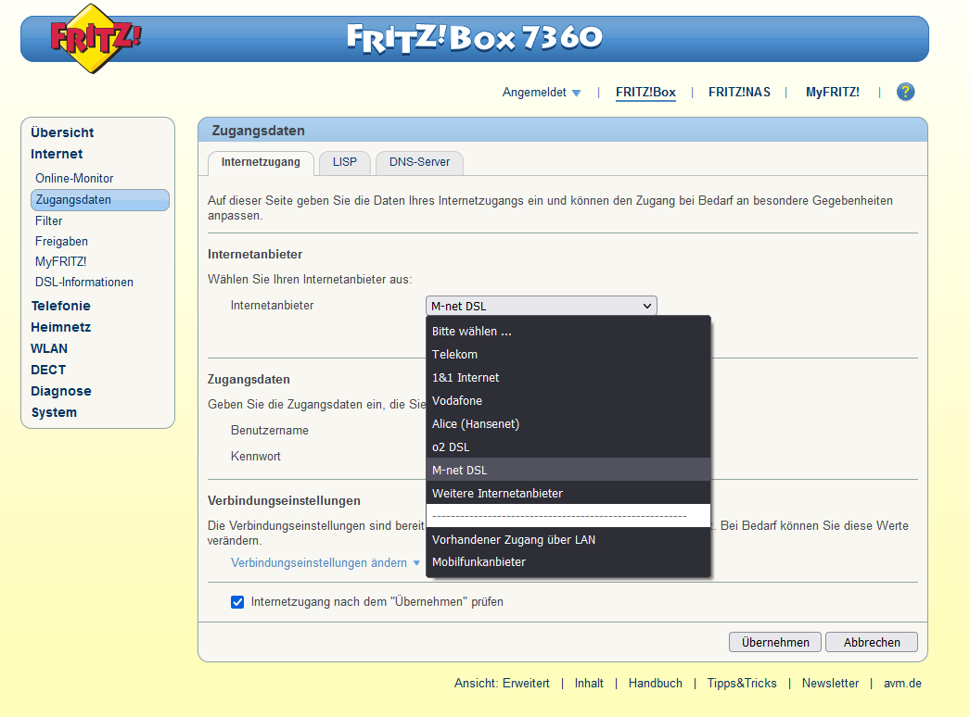Choose Mobilfunkanbieter in the dropdown list
Viewport: 970px width, 717px height.
[568, 562]
